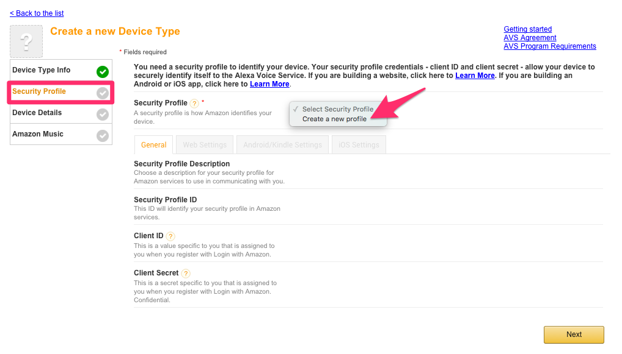Open the Getting started link
Viewport: 622px width, 354px height.
527,29
